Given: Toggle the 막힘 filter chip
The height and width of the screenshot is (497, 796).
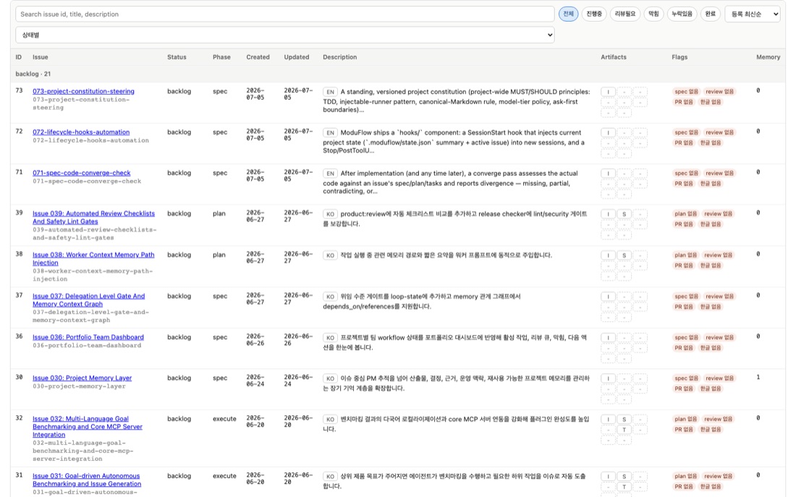Looking at the screenshot, I should click(654, 14).
